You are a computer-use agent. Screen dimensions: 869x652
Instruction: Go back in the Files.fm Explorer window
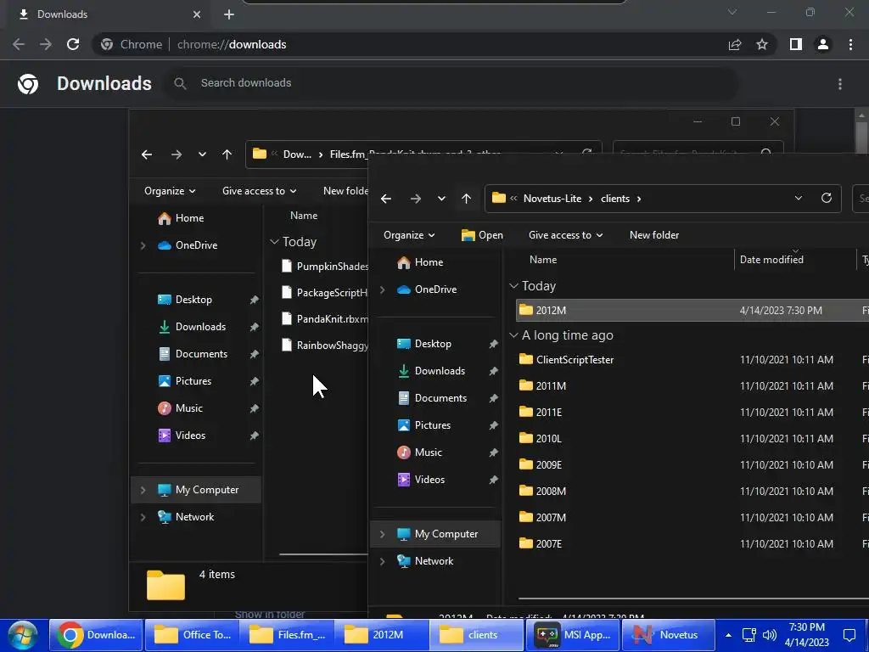[x=147, y=155]
